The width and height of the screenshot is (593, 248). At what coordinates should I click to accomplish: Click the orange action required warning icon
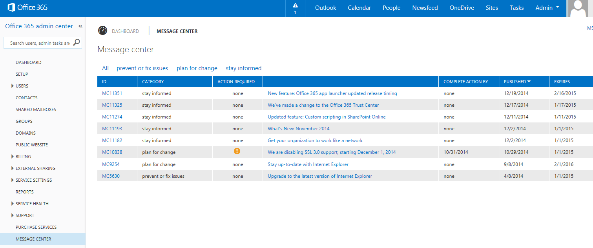click(x=237, y=151)
